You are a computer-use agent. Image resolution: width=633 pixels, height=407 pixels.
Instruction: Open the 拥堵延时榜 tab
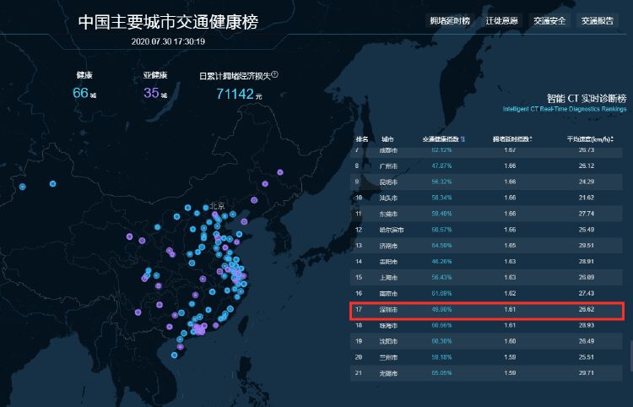click(x=449, y=20)
